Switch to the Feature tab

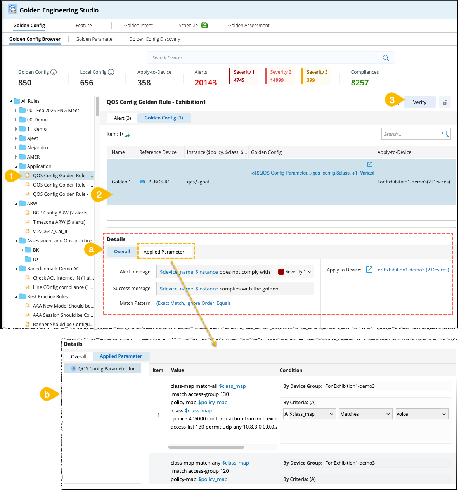(x=84, y=26)
